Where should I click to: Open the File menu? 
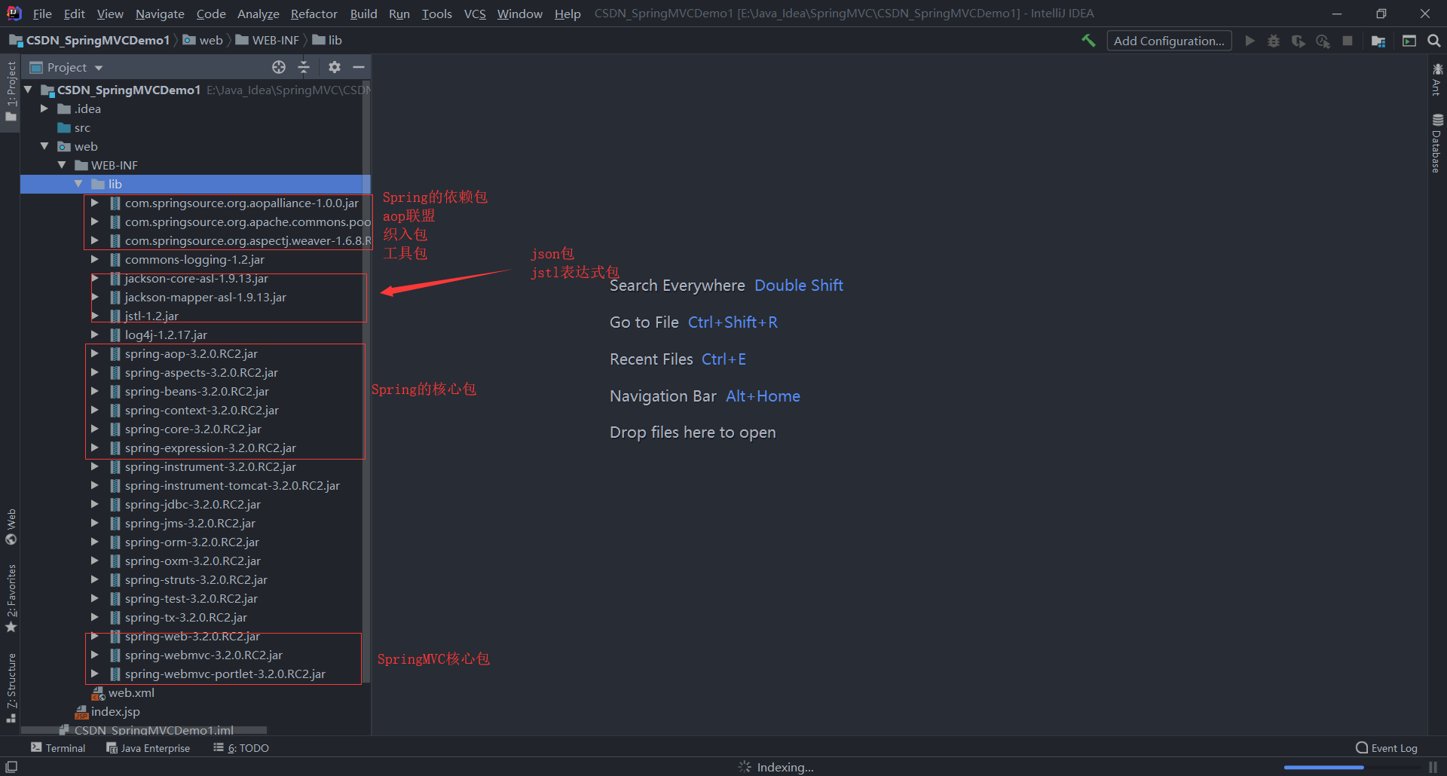pyautogui.click(x=42, y=14)
